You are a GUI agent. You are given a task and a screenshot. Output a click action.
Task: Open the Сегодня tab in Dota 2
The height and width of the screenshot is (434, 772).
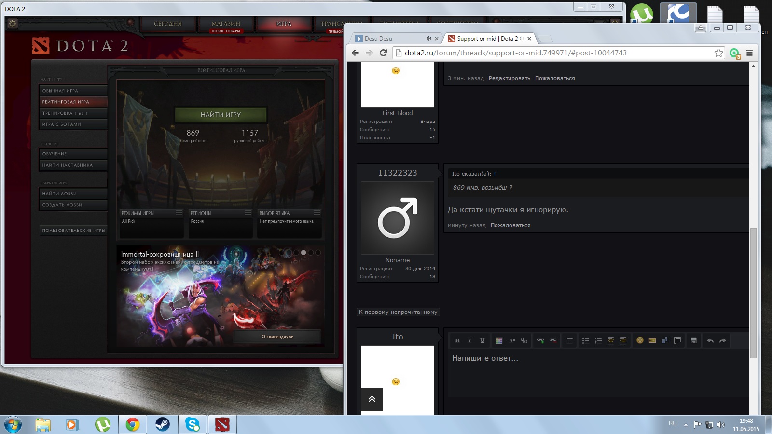168,24
